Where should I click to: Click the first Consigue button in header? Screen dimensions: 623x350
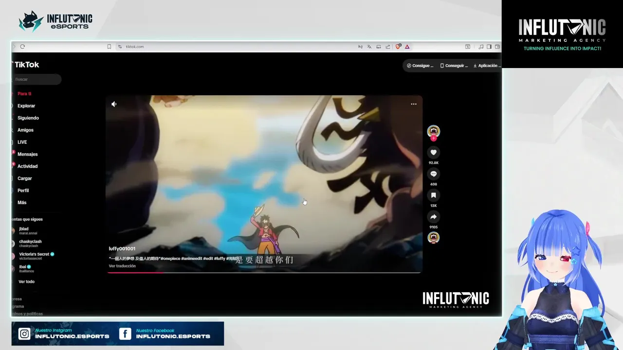pyautogui.click(x=420, y=66)
